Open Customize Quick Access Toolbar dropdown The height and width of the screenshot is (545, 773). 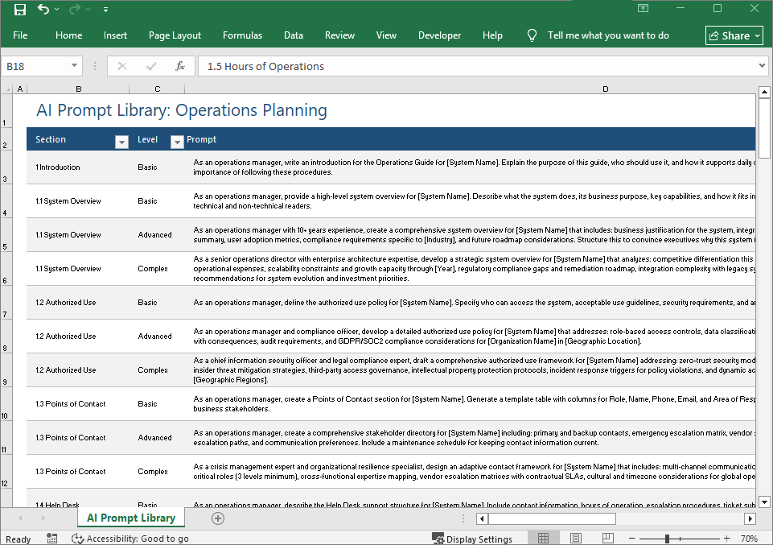[x=105, y=10]
